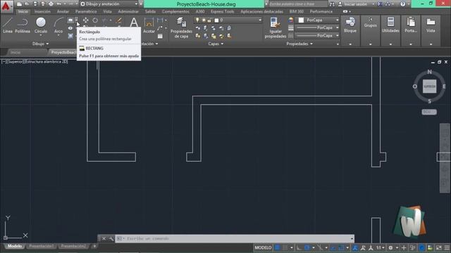Open the Express Tools ribbon tab

coord(223,11)
